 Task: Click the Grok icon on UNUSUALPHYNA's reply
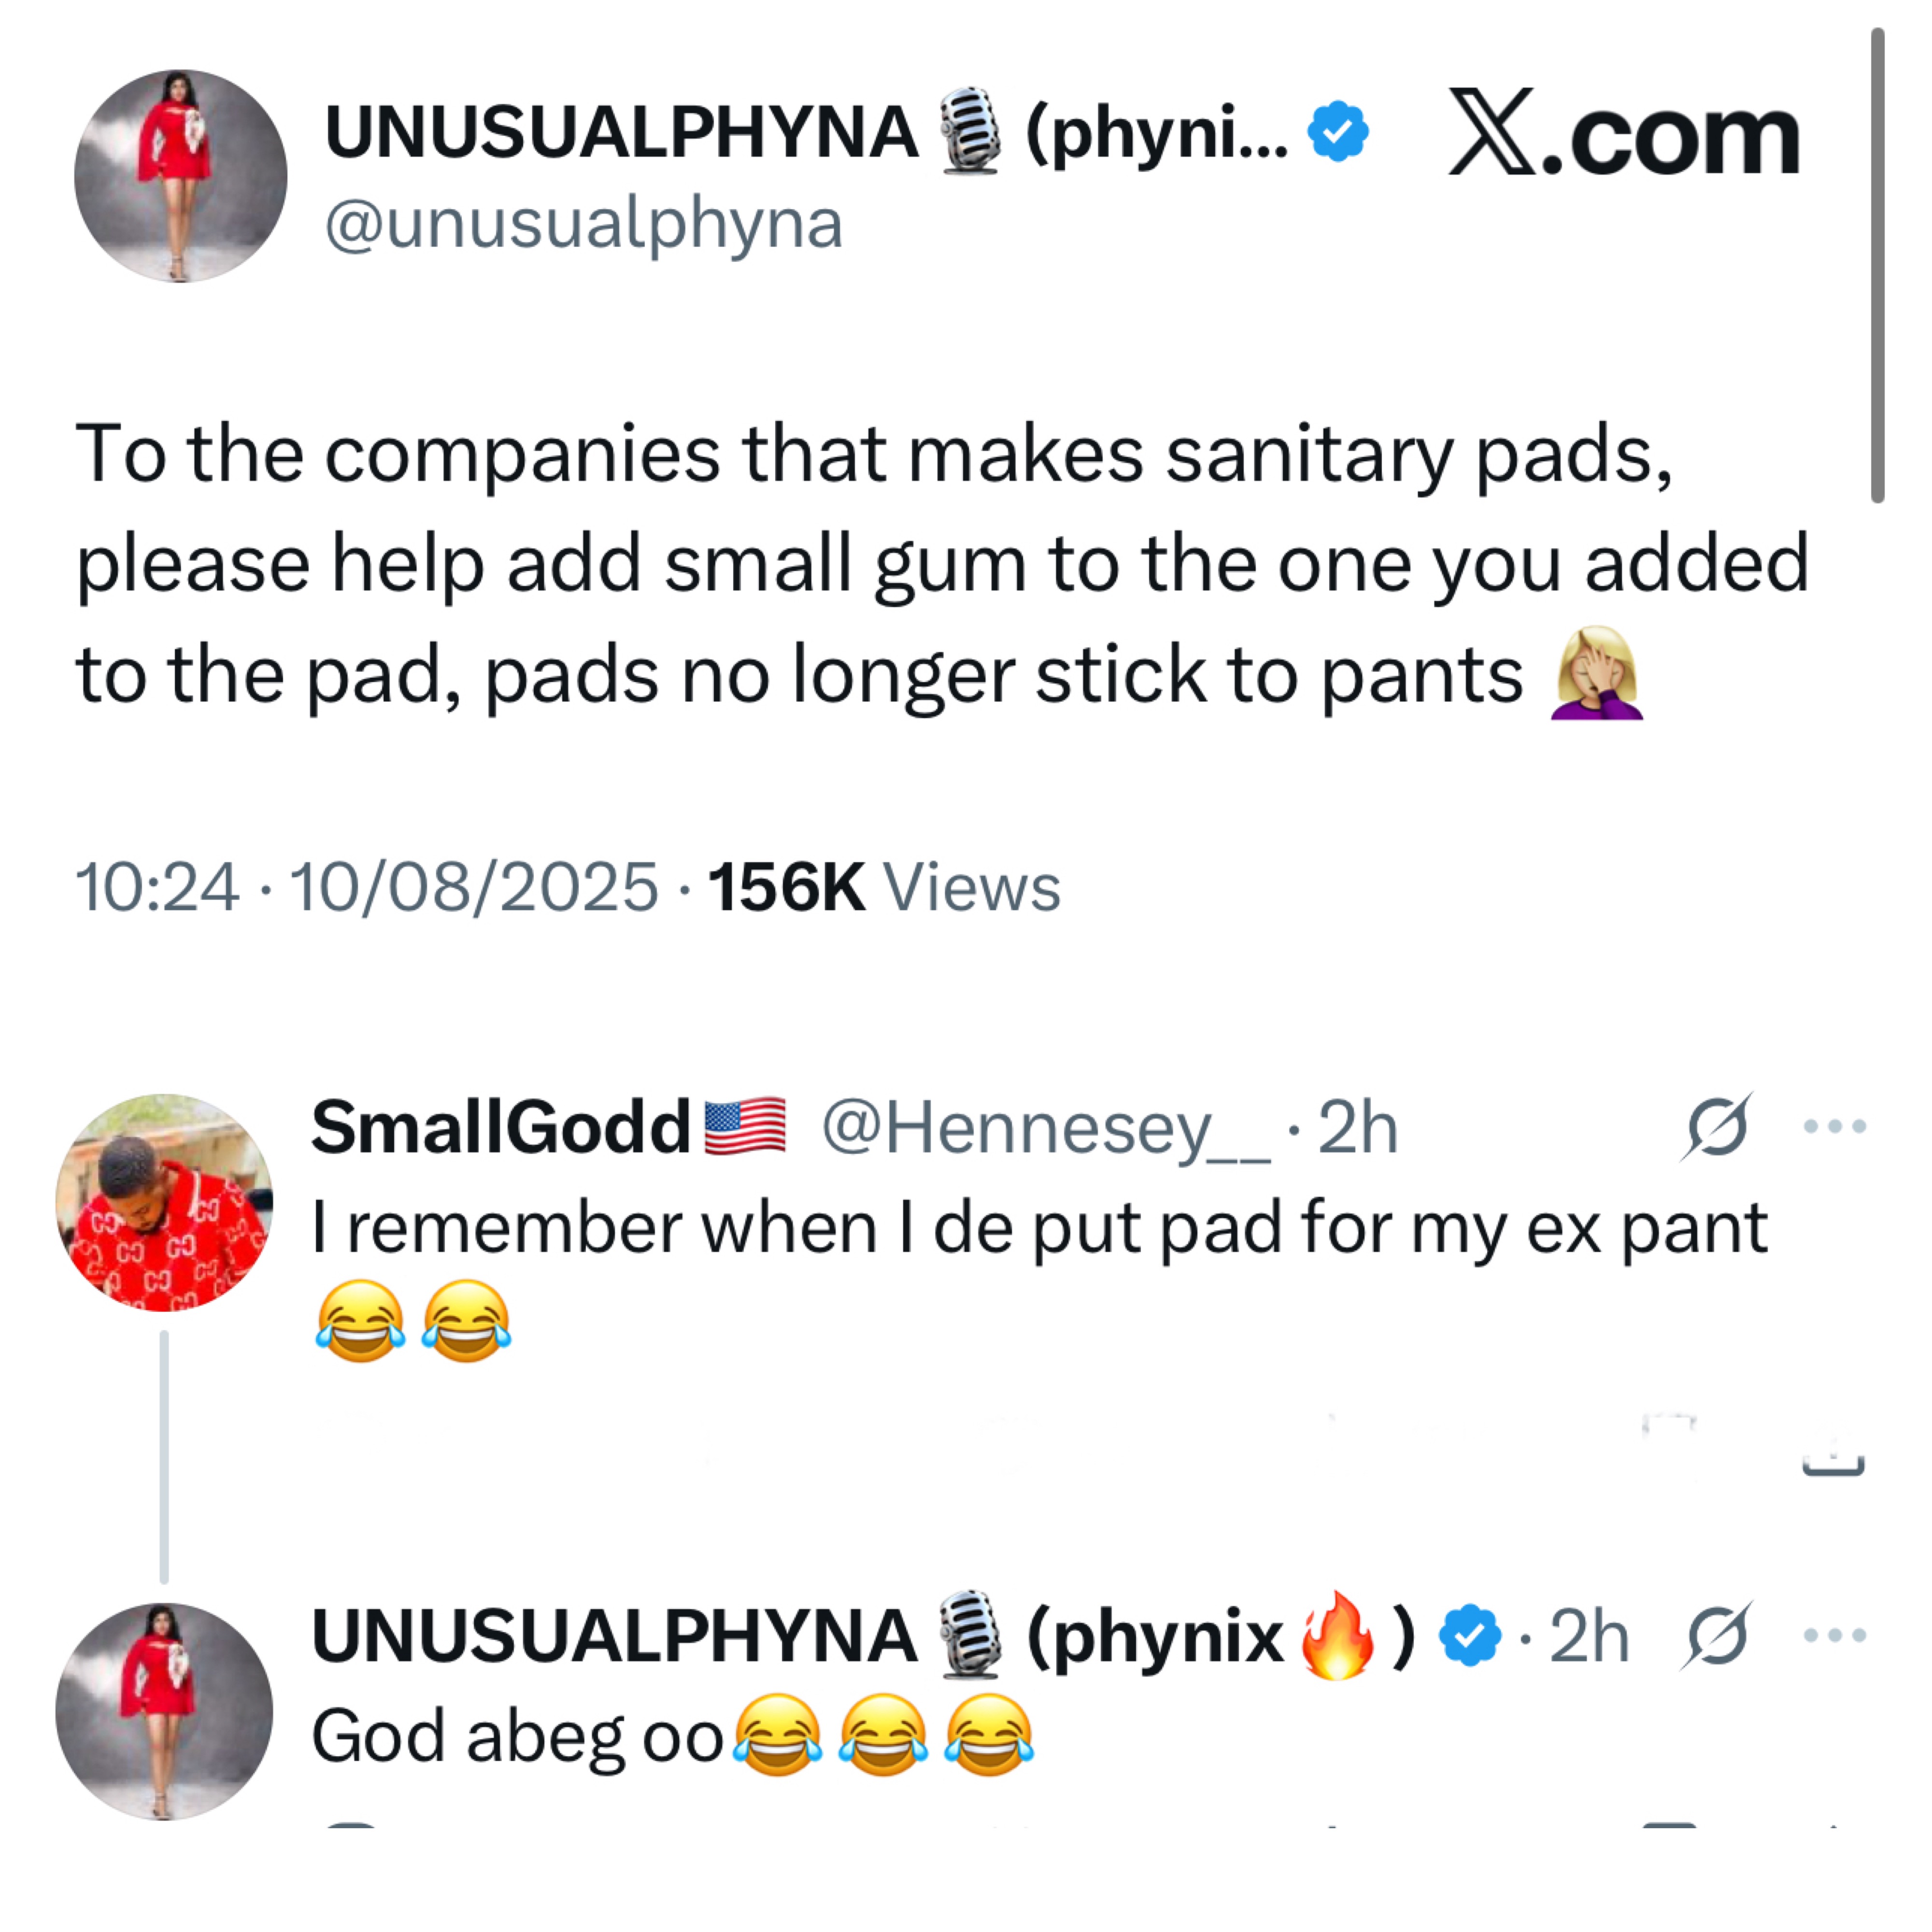pos(1716,1636)
